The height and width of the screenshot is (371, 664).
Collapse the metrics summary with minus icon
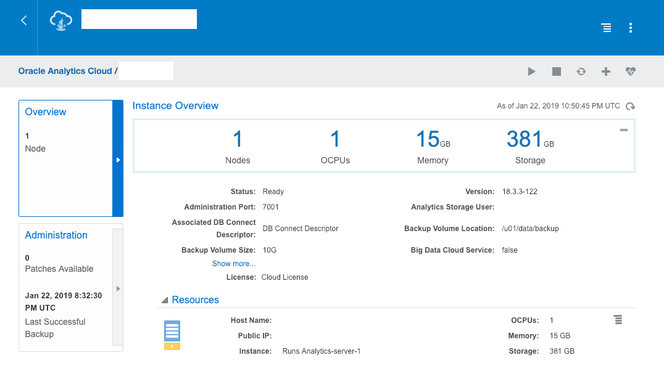[x=624, y=130]
